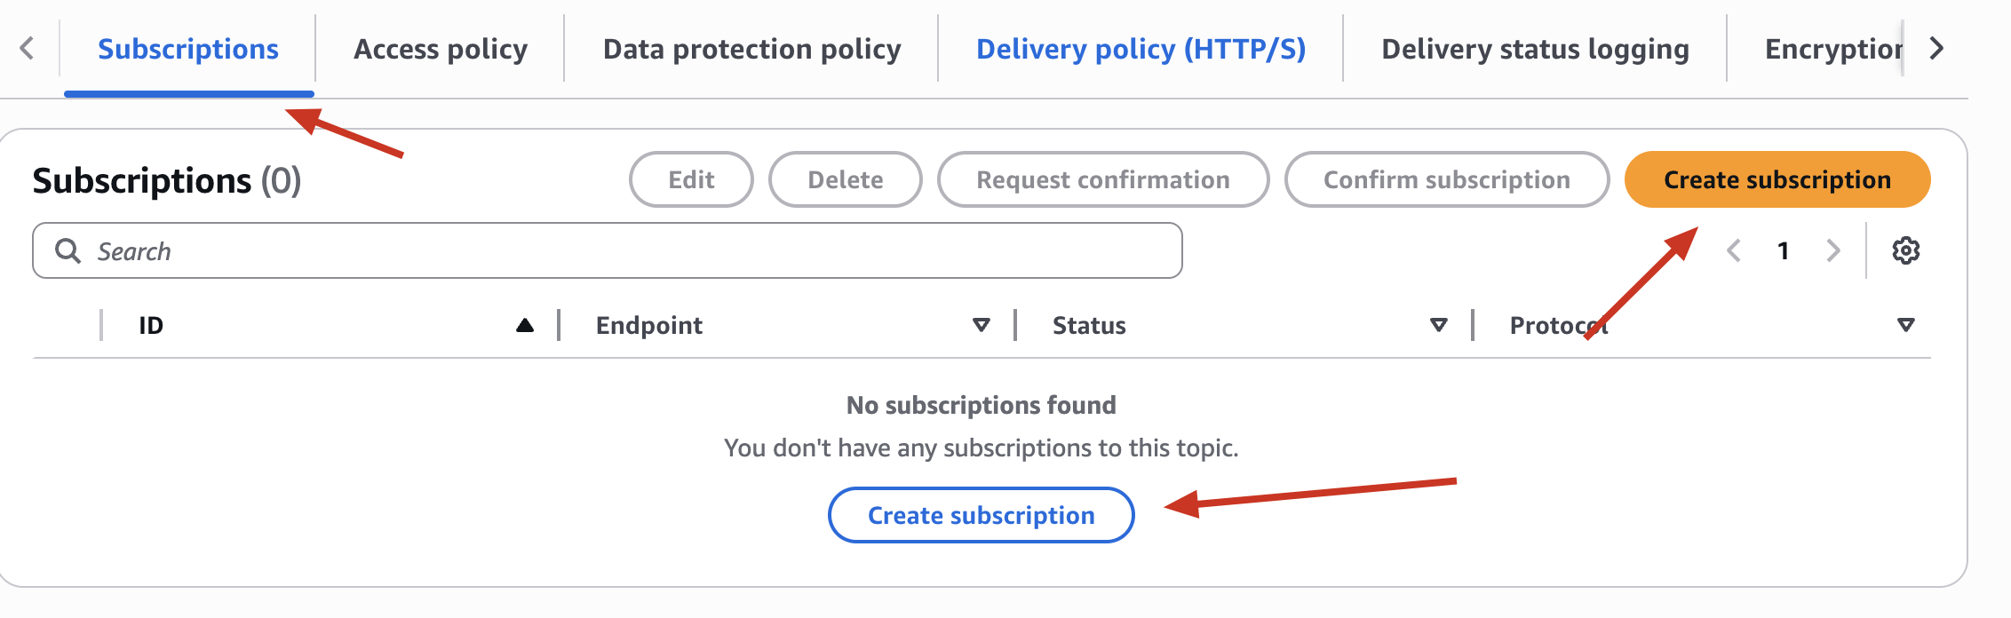
Task: Focus the subscriptions Search field
Action: [608, 251]
